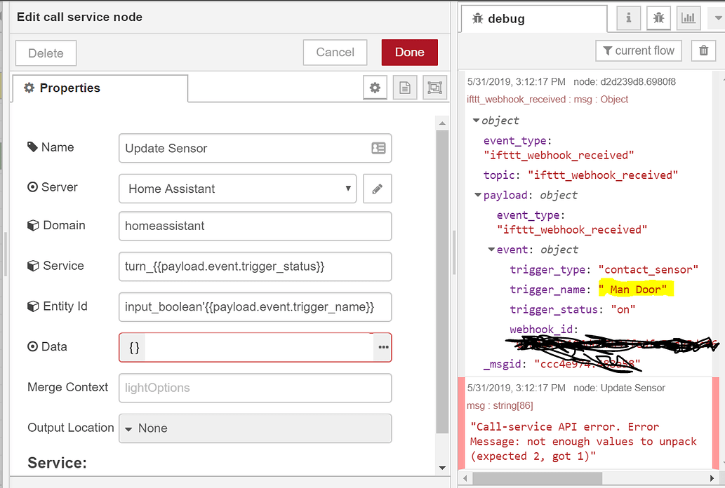Screen dimensions: 725x488
Task: Open the debug sidebar bug icon
Action: [658, 18]
